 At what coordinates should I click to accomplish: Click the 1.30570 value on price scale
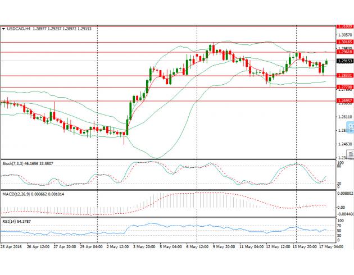pyautogui.click(x=344, y=34)
